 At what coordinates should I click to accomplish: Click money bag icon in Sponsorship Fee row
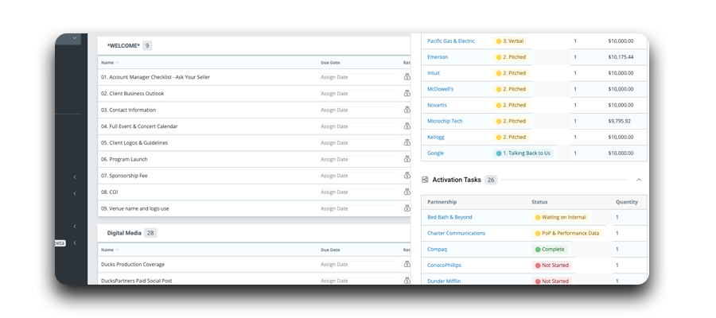point(407,176)
